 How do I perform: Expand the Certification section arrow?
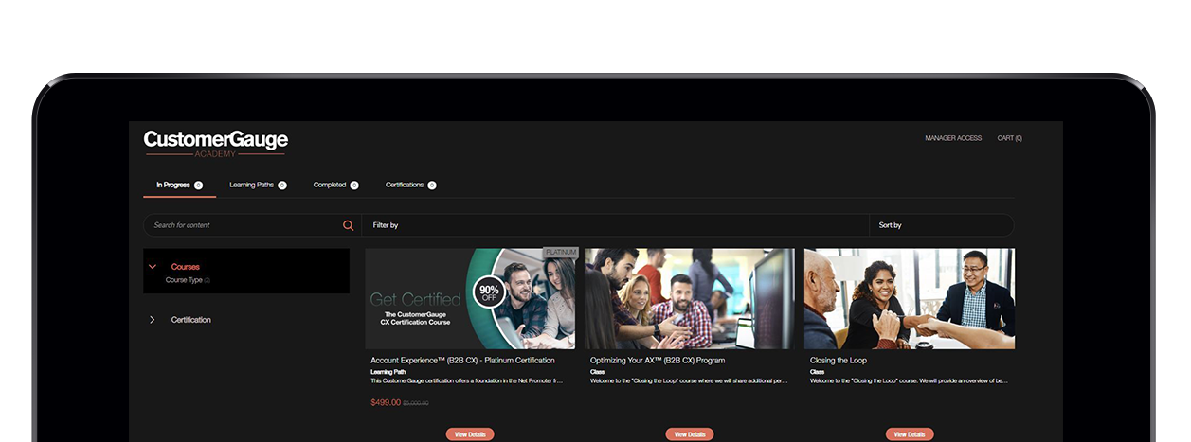[x=153, y=320]
